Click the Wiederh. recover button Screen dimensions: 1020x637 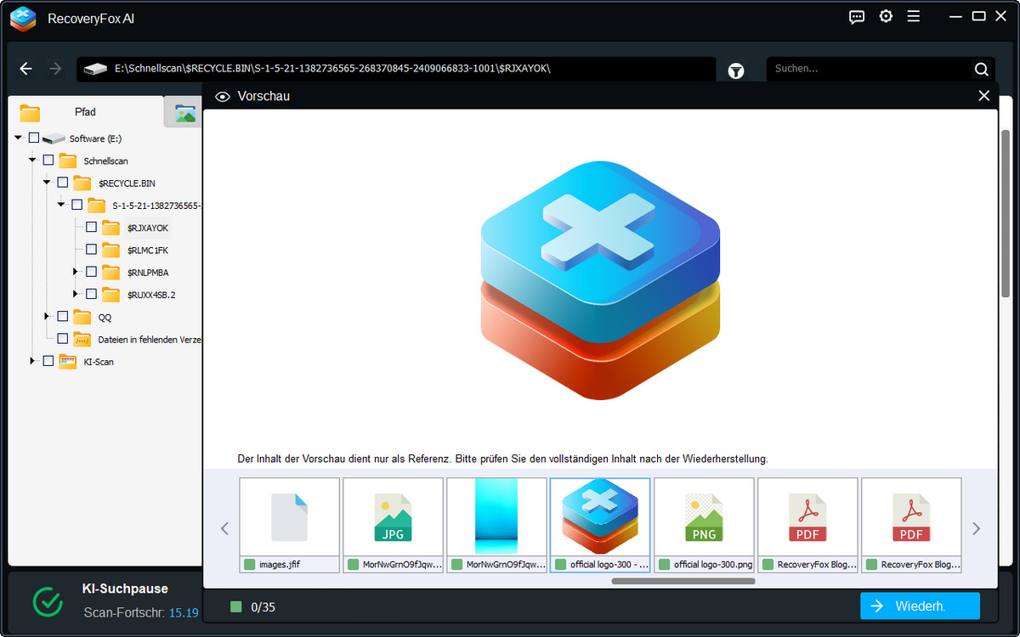tap(919, 606)
